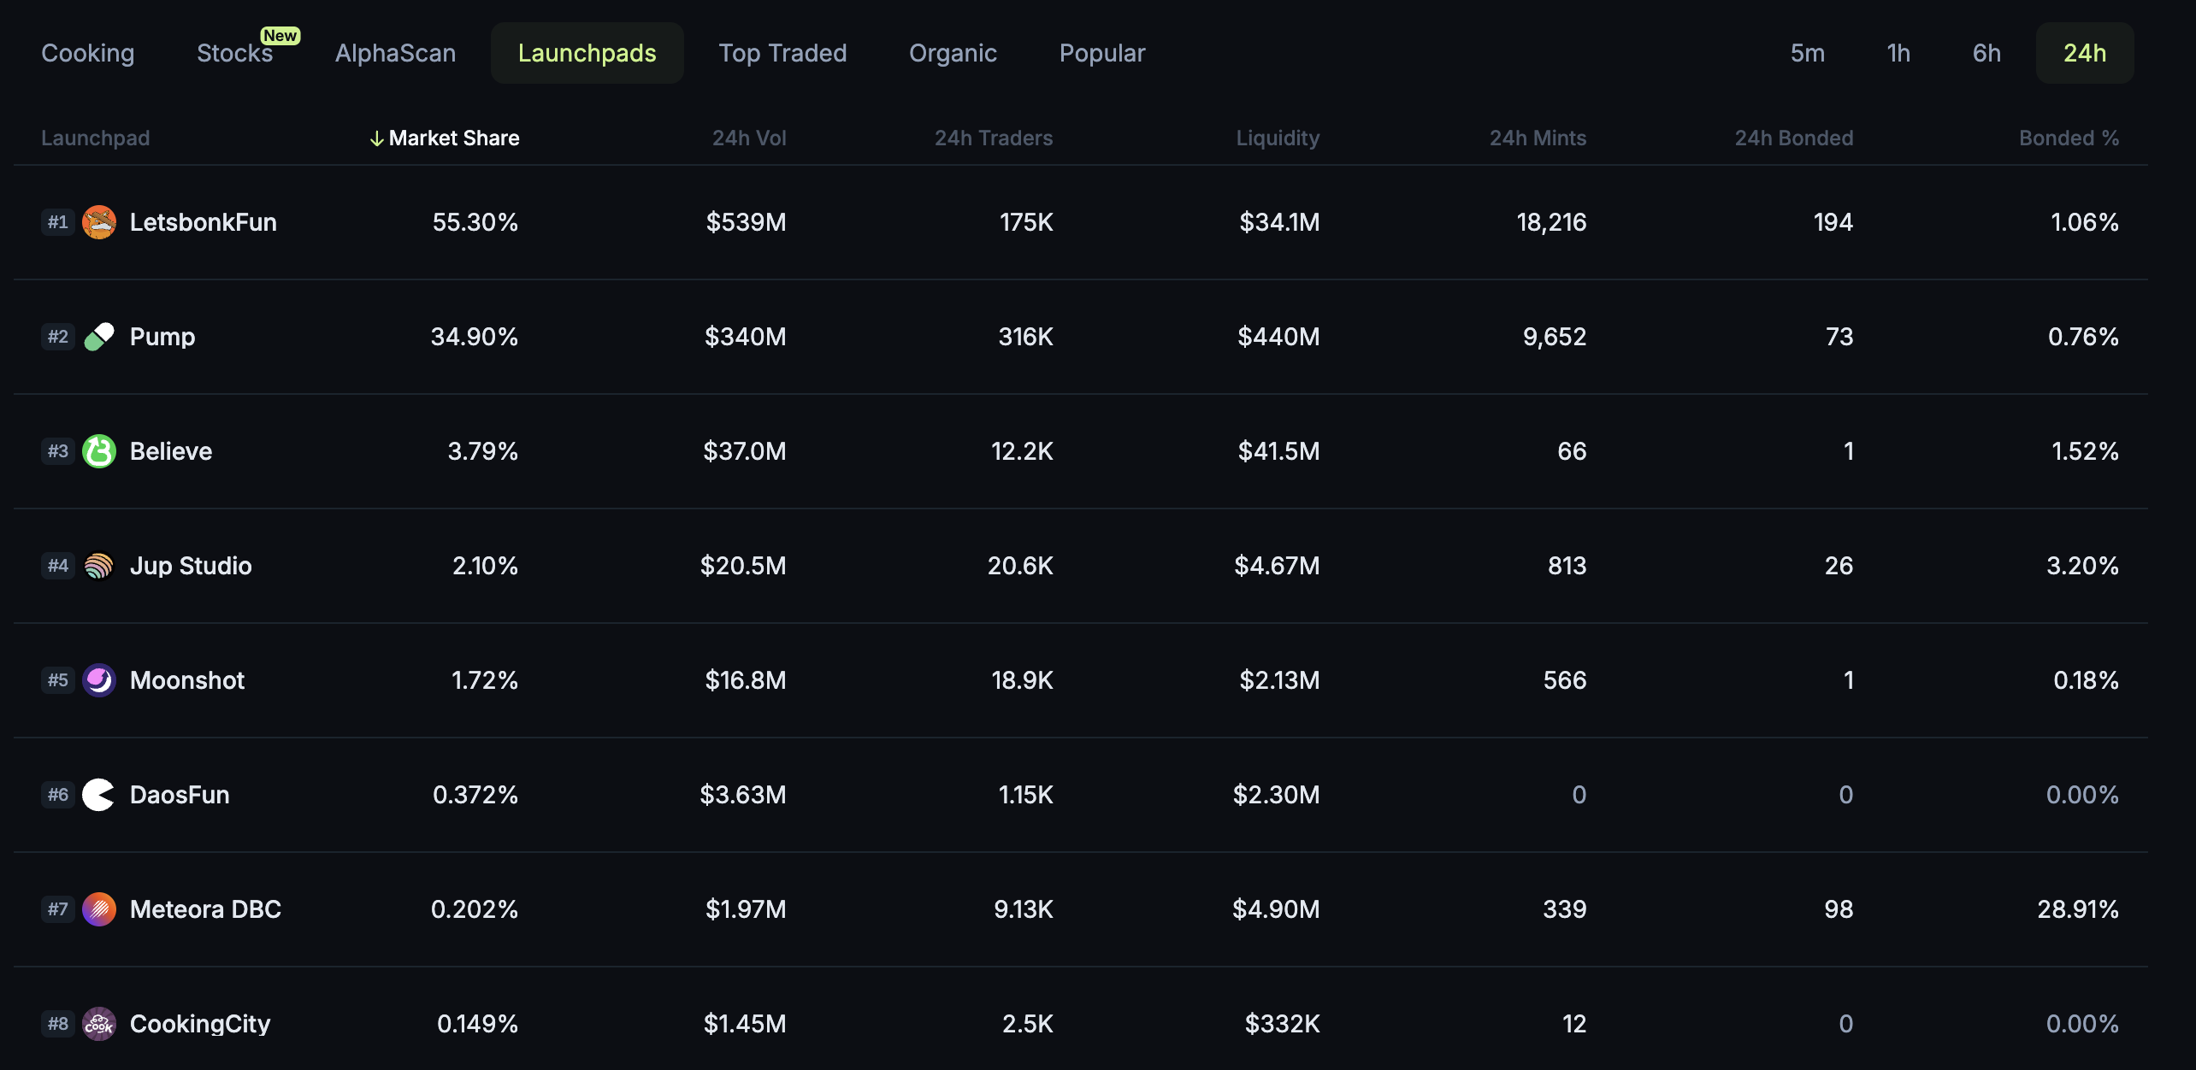Click the CookingCity logo icon
Viewport: 2196px width, 1070px height.
99,1024
